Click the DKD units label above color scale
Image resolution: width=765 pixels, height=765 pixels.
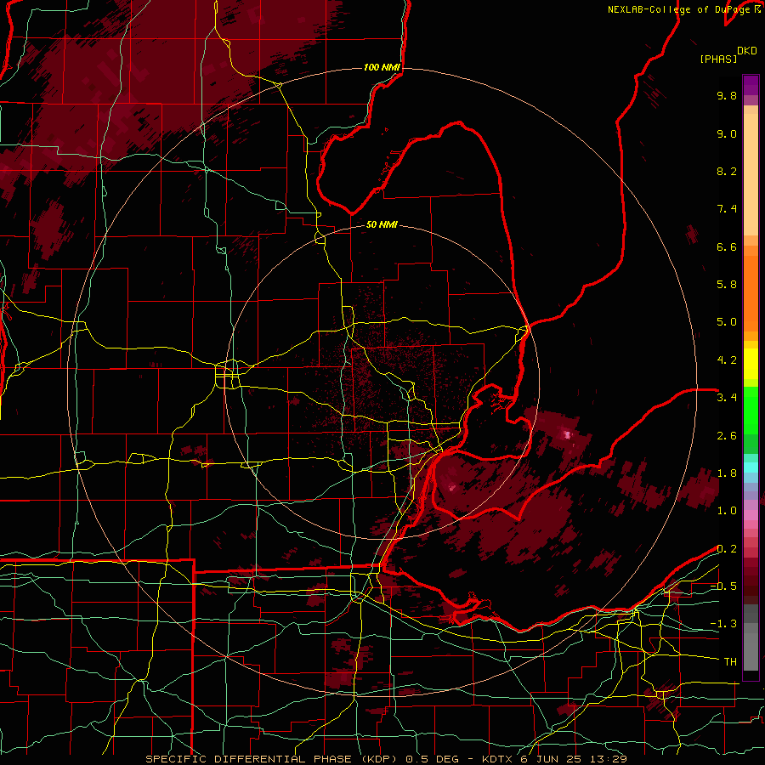pyautogui.click(x=747, y=51)
